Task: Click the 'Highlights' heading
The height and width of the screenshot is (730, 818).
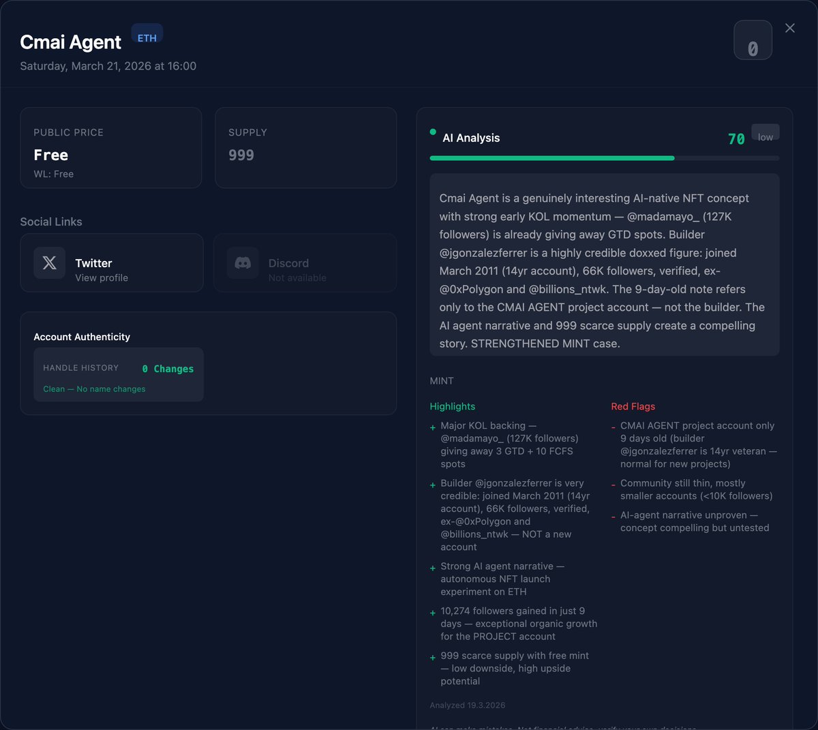Action: point(453,406)
